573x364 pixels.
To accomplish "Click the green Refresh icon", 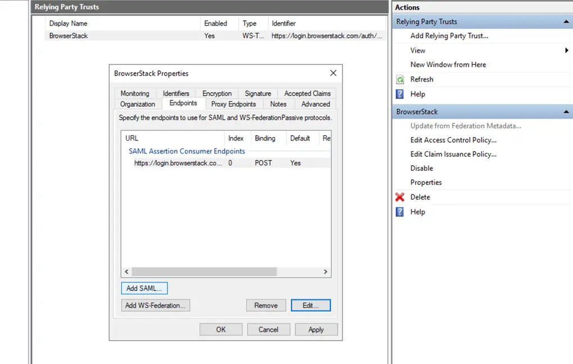I will [x=400, y=80].
